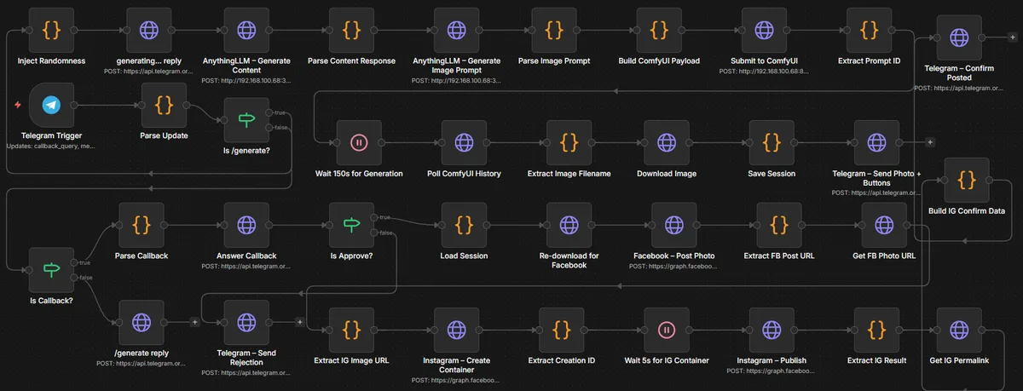Click Instagram – Create Container node
The image size is (1023, 391).
[x=456, y=329]
